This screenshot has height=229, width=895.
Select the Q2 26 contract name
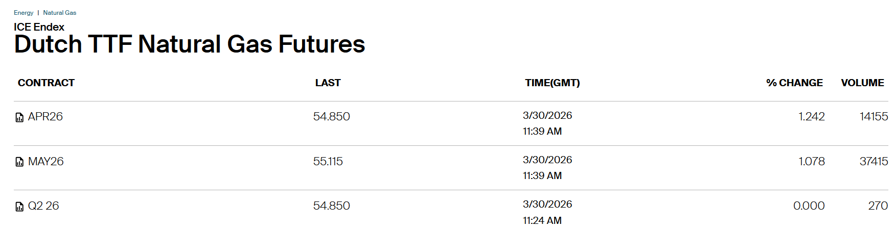(43, 206)
